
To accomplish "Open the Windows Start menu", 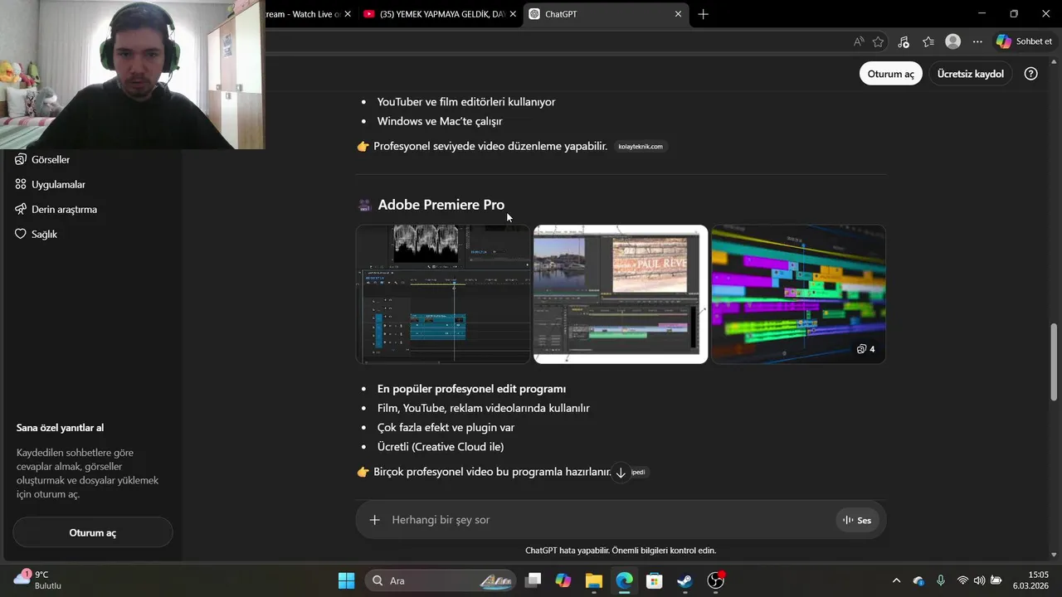I will (347, 580).
